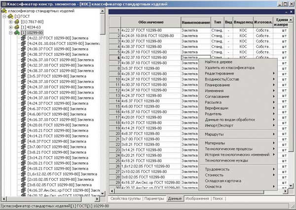Choose Технологические нужды menu item

(x=238, y=161)
